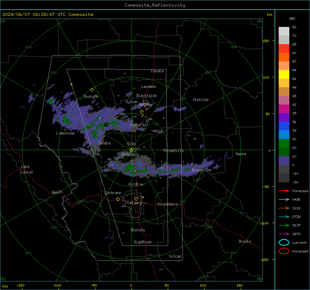The height and width of the screenshot is (290, 310).
Task: Click the HighRiver city label
Action: [143, 242]
